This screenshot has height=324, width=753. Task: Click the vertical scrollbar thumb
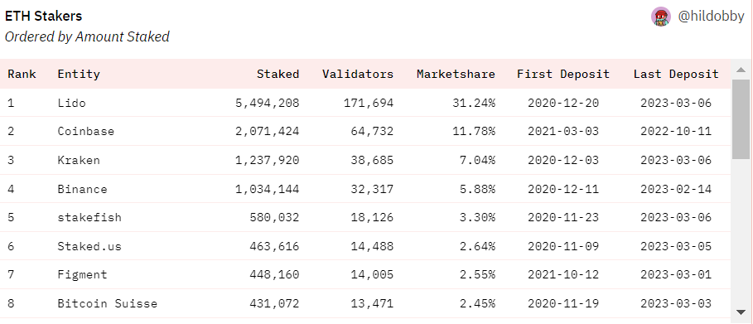coord(741,119)
